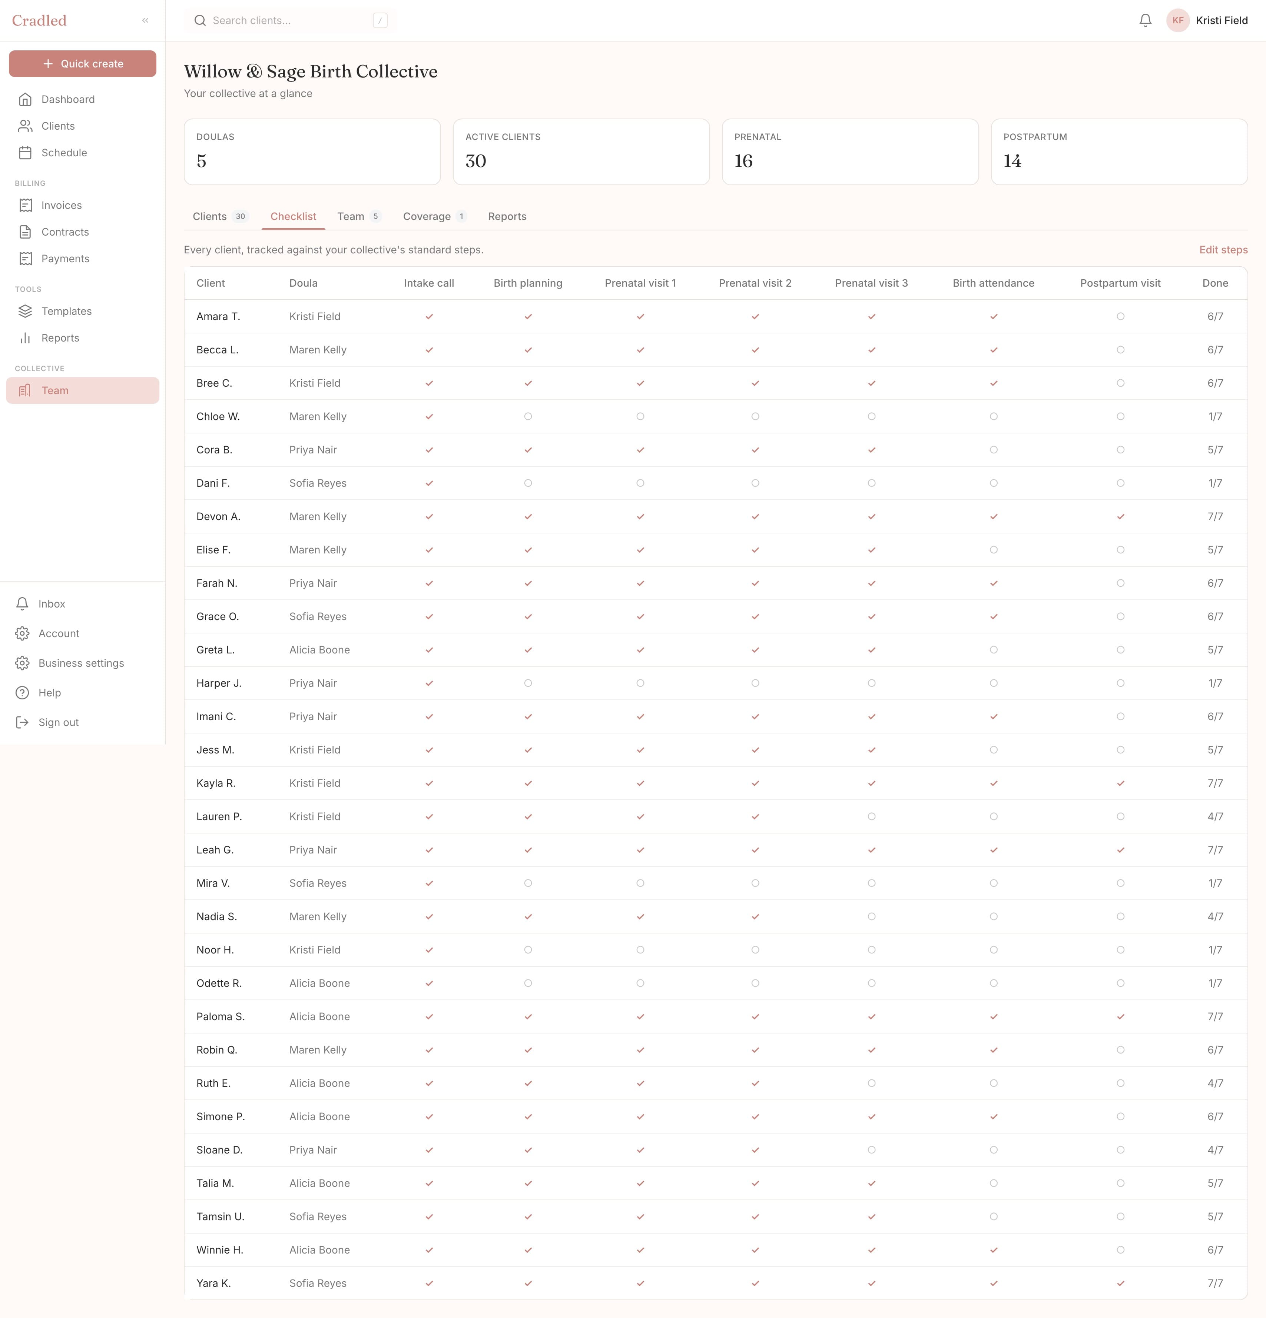
Task: Toggle Winnie H. Postpartum visit step
Action: pos(1120,1250)
